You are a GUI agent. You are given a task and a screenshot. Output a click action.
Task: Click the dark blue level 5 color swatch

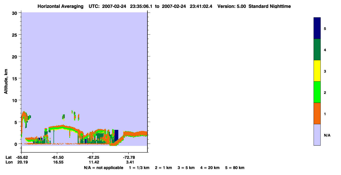click(x=317, y=28)
